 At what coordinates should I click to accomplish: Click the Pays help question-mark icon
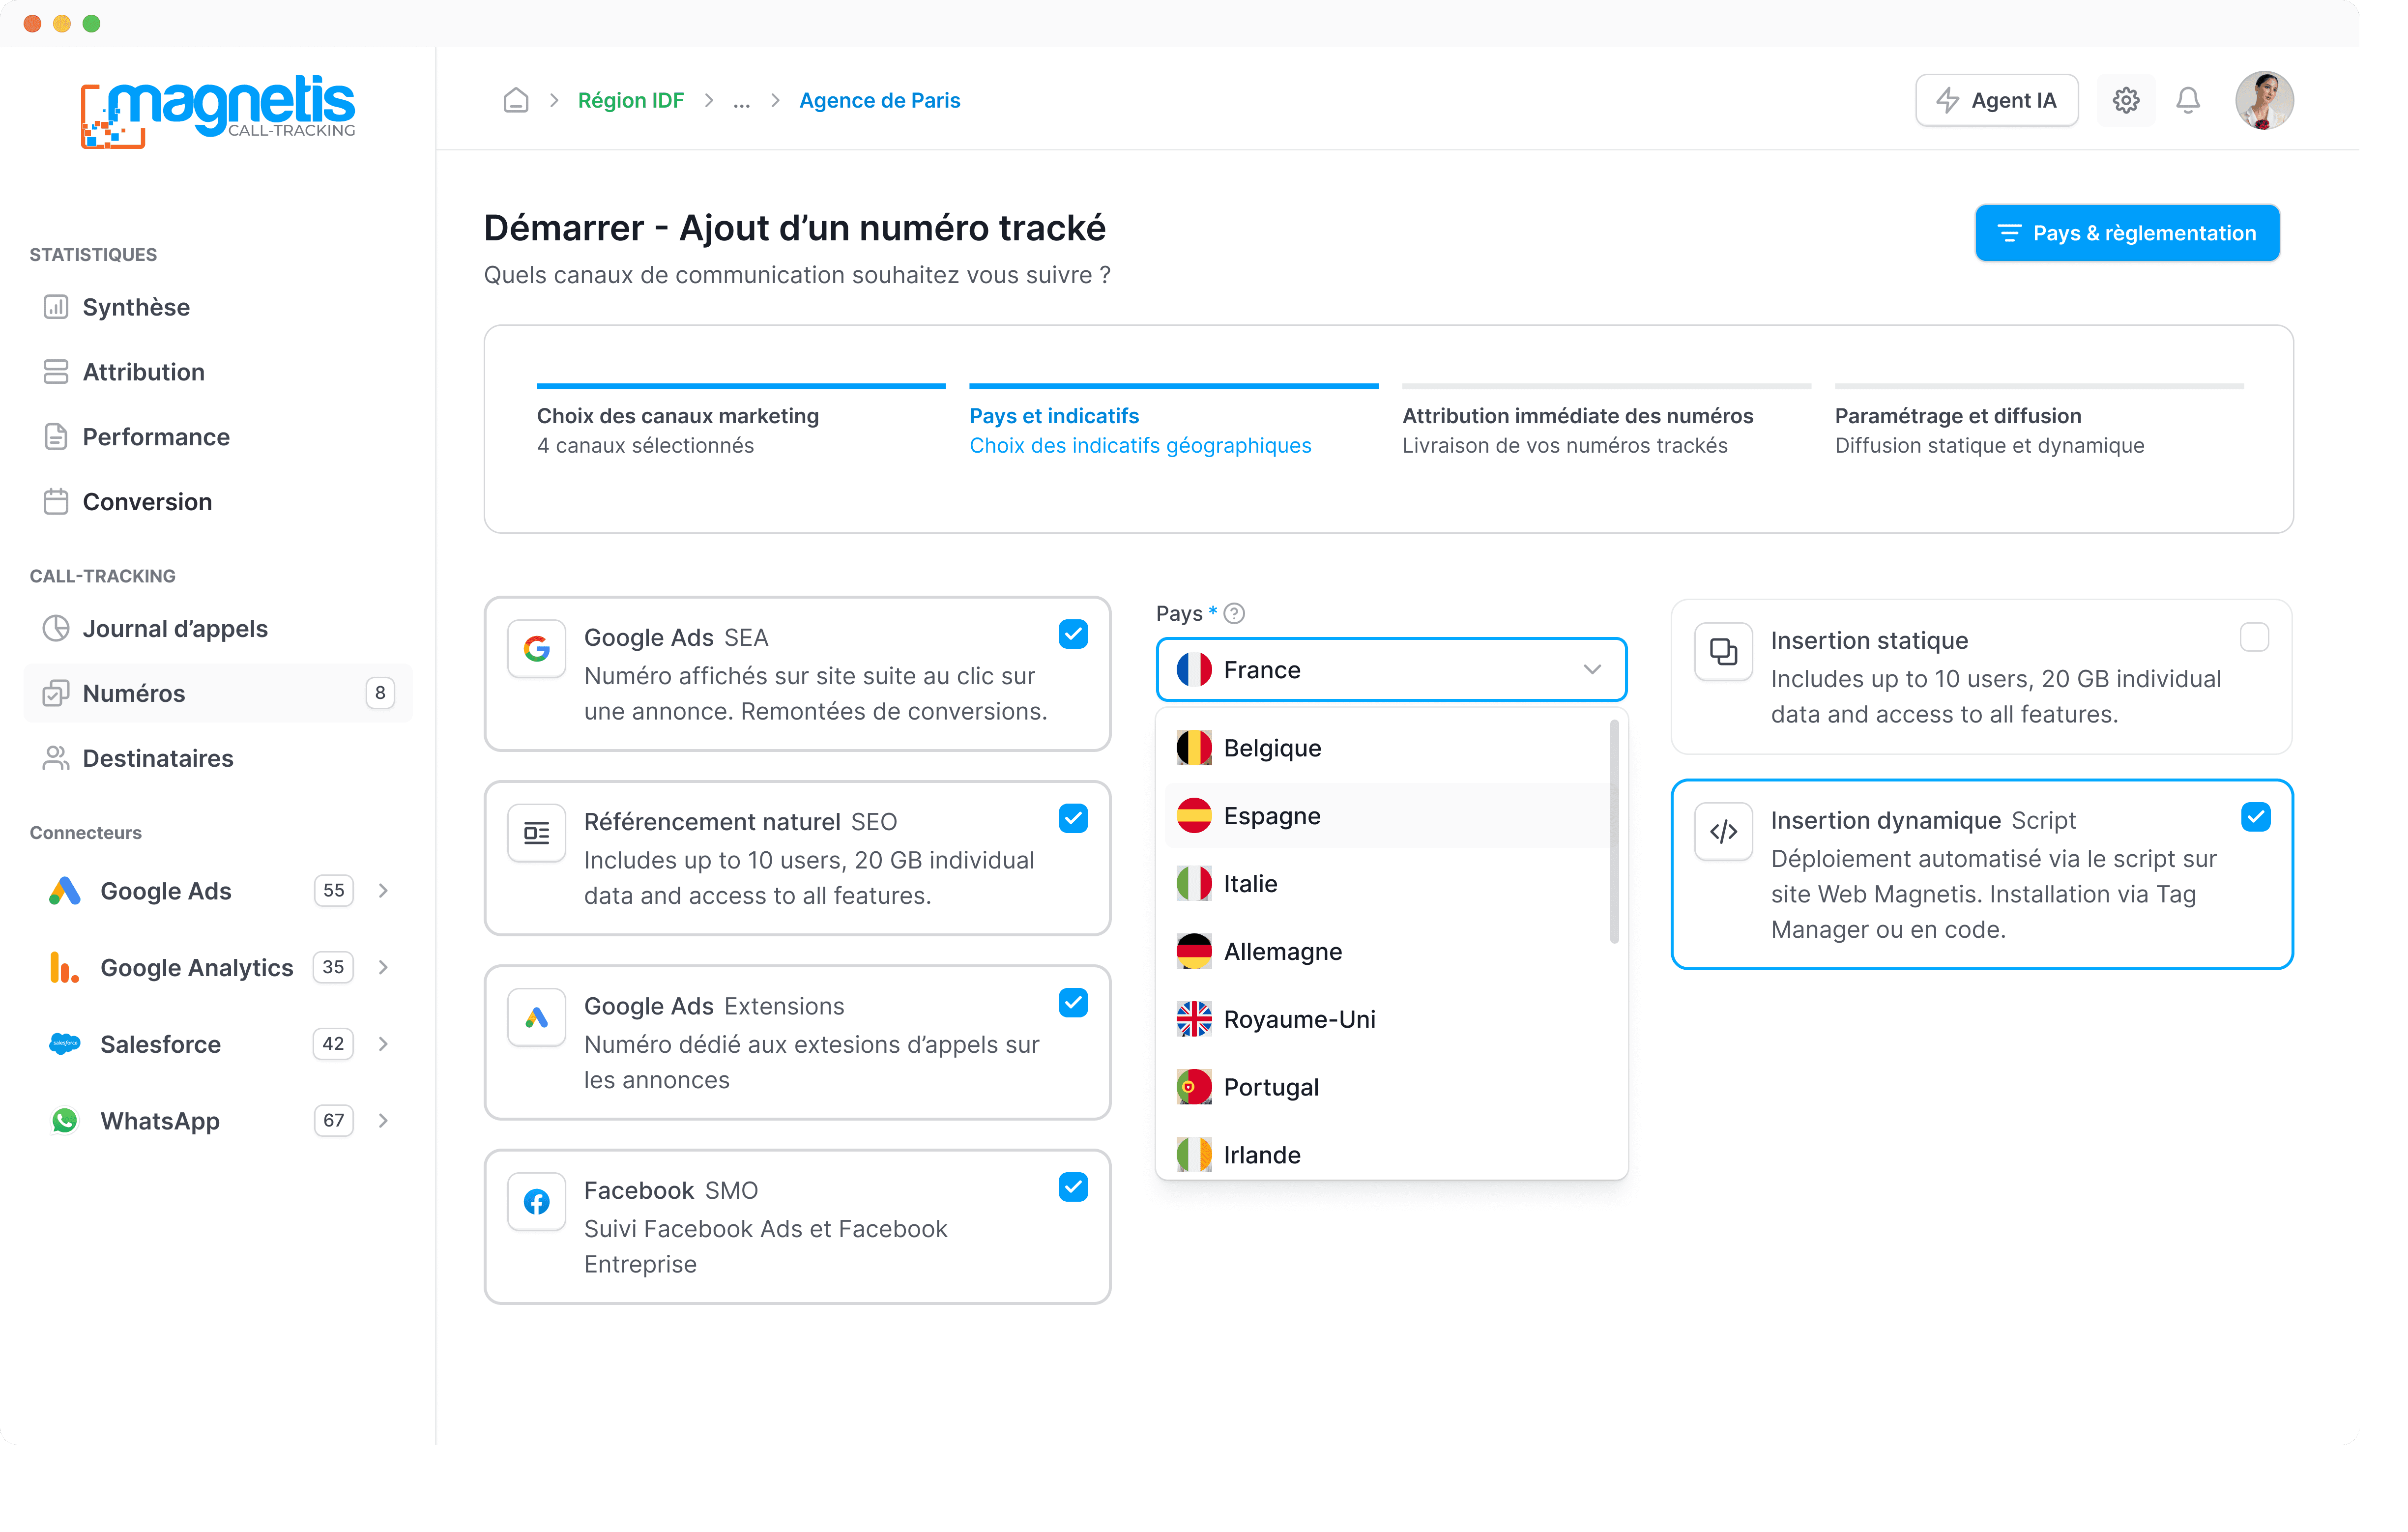click(1234, 613)
